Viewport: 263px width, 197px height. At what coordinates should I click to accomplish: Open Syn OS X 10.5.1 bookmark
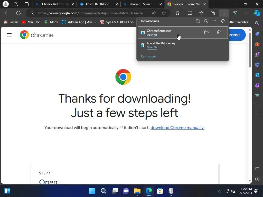118,22
